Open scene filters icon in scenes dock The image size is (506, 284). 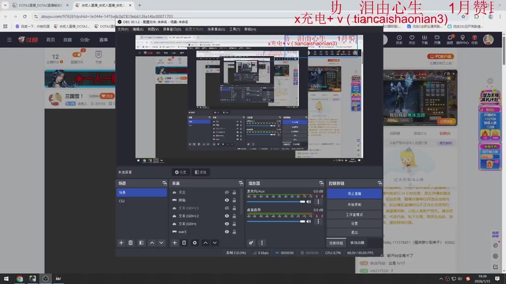coord(141,243)
